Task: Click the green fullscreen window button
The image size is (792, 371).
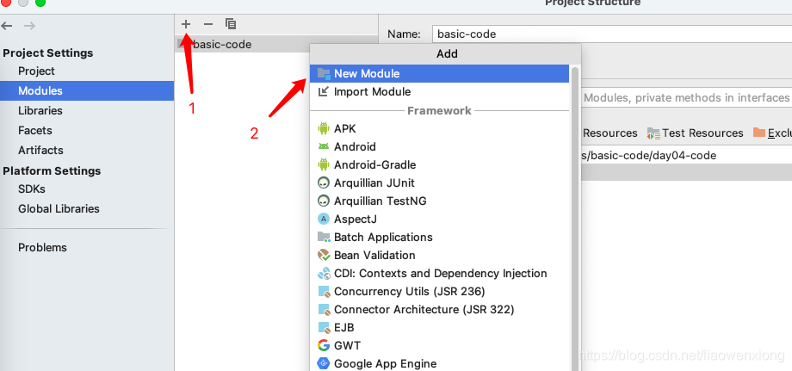Action: [40, 3]
